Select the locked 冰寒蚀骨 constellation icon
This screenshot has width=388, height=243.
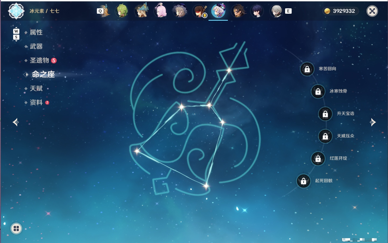tap(318, 91)
